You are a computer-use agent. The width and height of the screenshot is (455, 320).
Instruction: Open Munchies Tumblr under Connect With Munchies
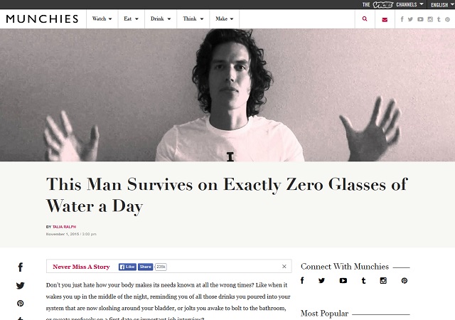363,280
